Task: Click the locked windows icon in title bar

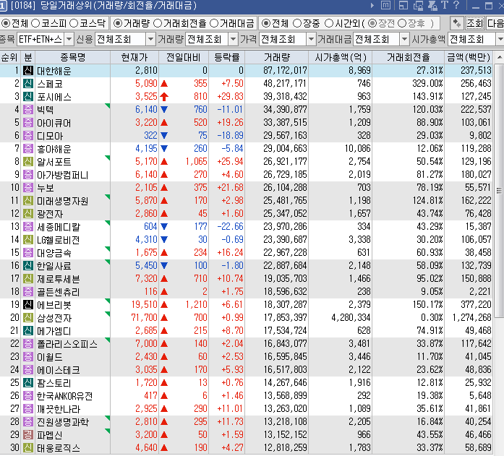Action: (418, 6)
